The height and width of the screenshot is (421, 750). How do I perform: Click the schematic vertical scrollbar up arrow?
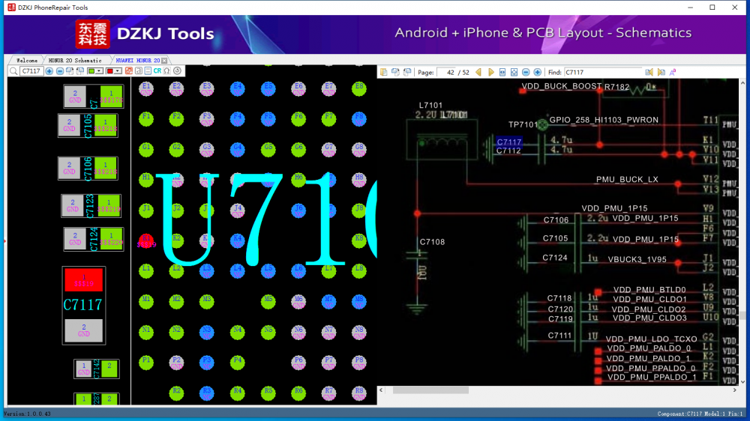click(742, 83)
